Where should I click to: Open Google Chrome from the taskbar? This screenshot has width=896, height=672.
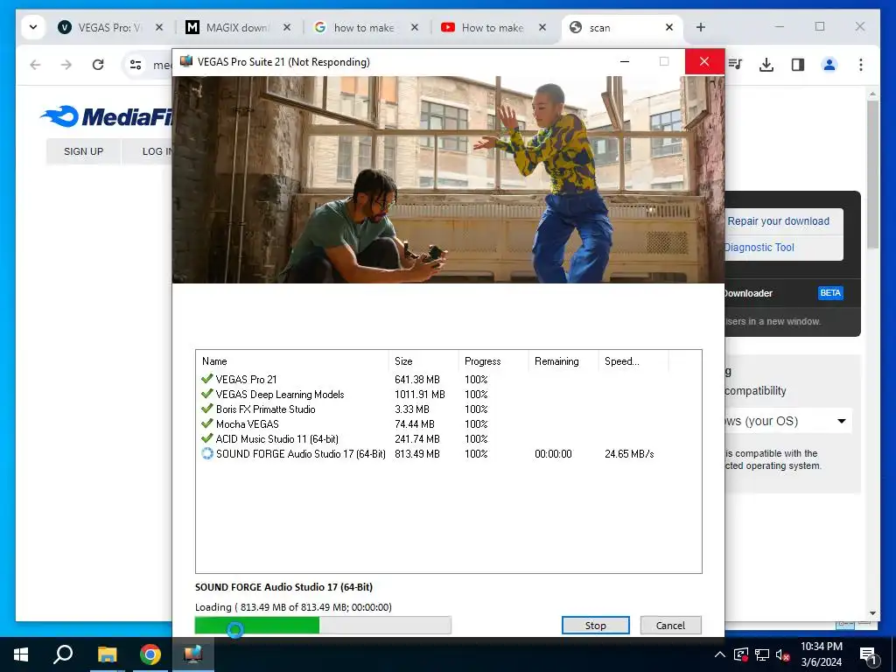pyautogui.click(x=150, y=654)
